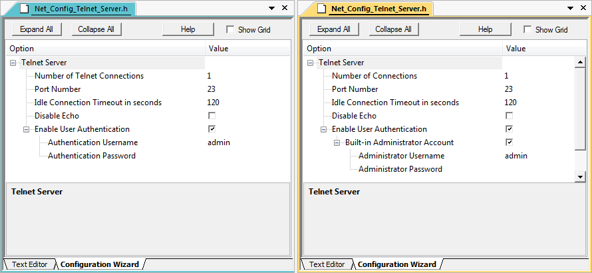Open Help in the right panel

(x=485, y=29)
